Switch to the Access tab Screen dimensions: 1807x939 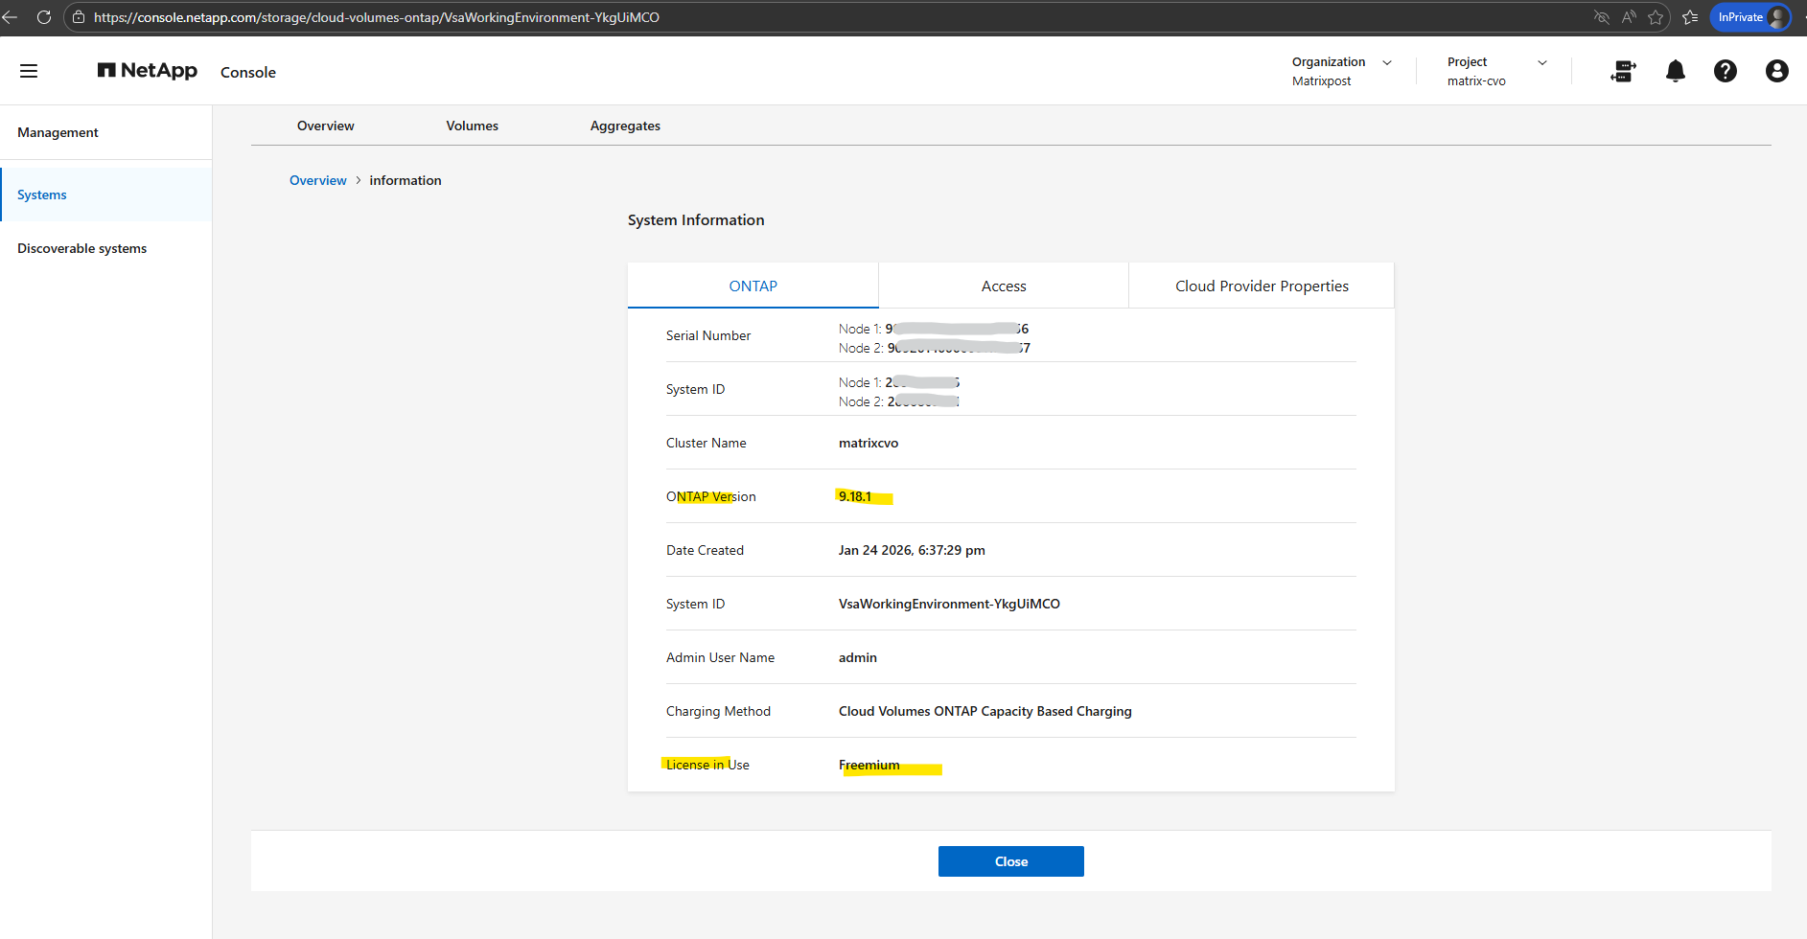pos(1003,286)
